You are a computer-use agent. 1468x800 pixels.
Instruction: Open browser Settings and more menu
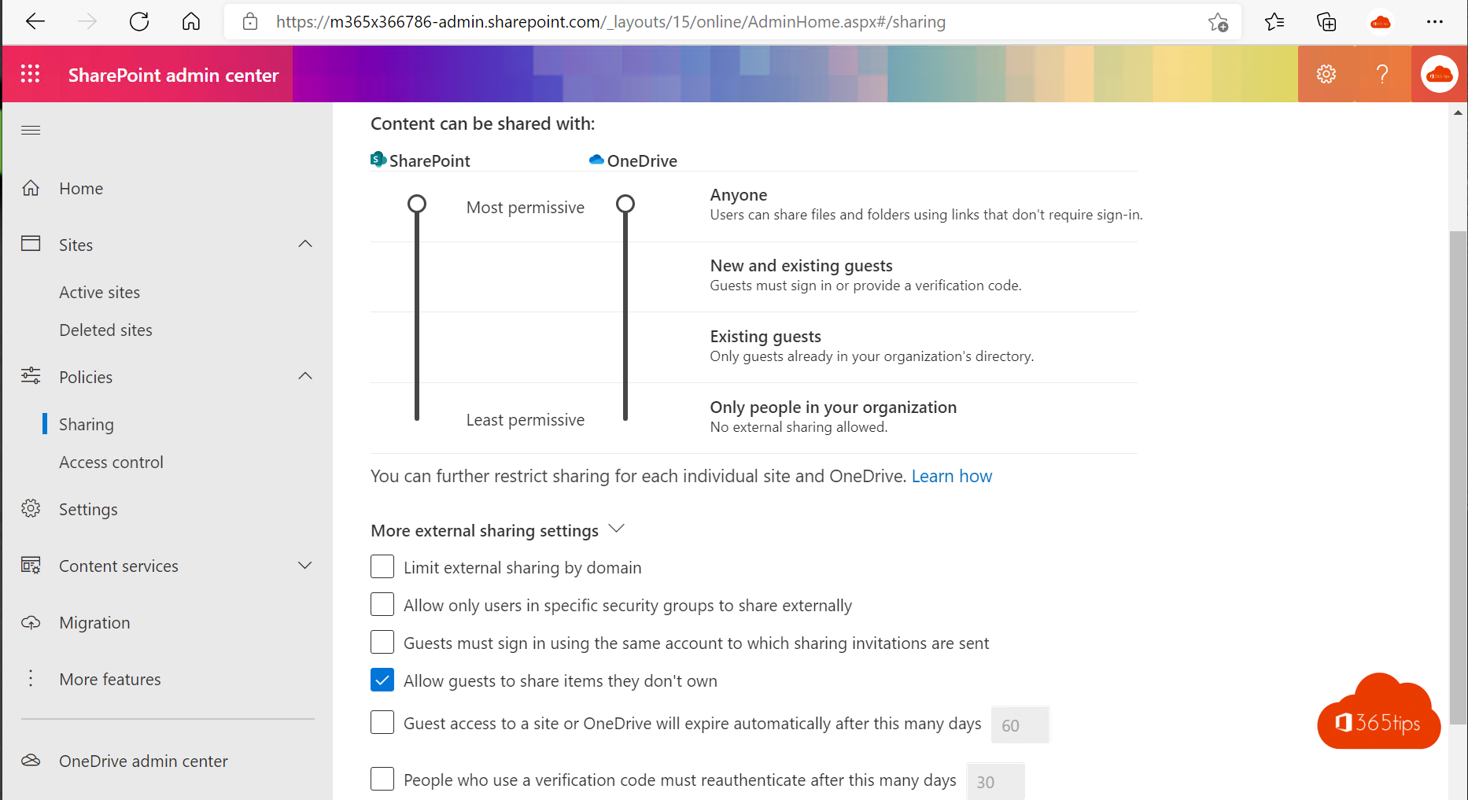(x=1435, y=22)
